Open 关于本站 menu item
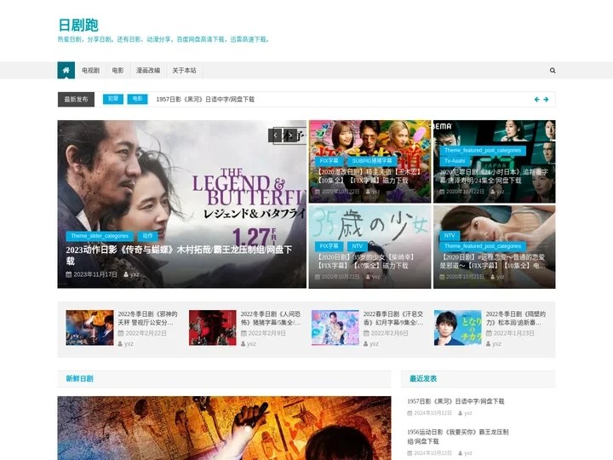This screenshot has width=613, height=460. click(184, 71)
